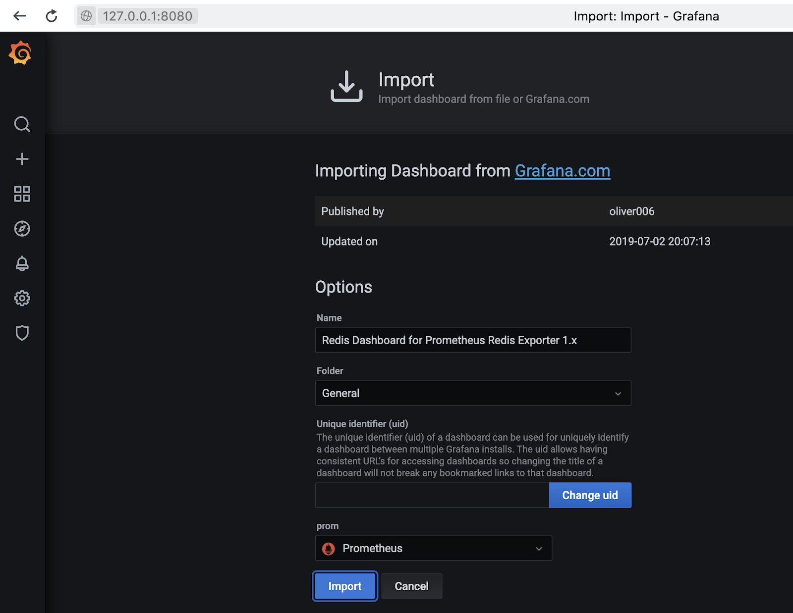
Task: Click the Import page title heading
Action: [x=406, y=80]
